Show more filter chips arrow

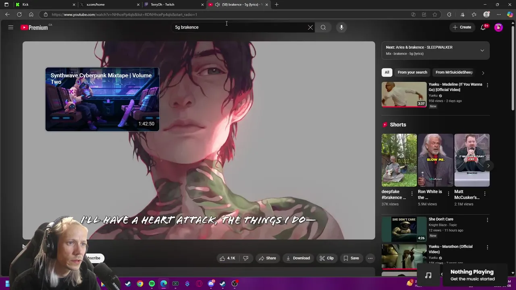(483, 72)
